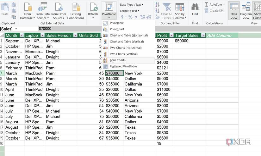Click the $9800 profit cell
Image resolution: width=261 pixels, height=156 pixels.
pyautogui.click(x=165, y=132)
